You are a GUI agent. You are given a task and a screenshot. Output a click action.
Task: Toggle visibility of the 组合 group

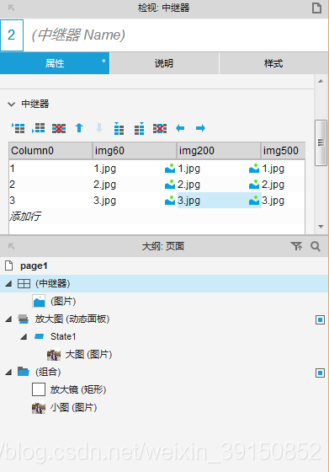pyautogui.click(x=320, y=373)
